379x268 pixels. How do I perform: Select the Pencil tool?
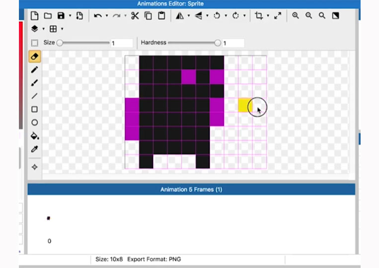[x=35, y=70]
